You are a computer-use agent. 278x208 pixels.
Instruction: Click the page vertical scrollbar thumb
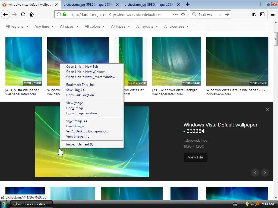(275, 39)
